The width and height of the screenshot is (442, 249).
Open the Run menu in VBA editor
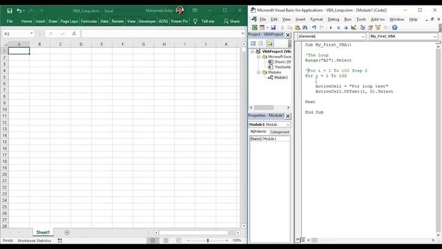[x=348, y=19]
